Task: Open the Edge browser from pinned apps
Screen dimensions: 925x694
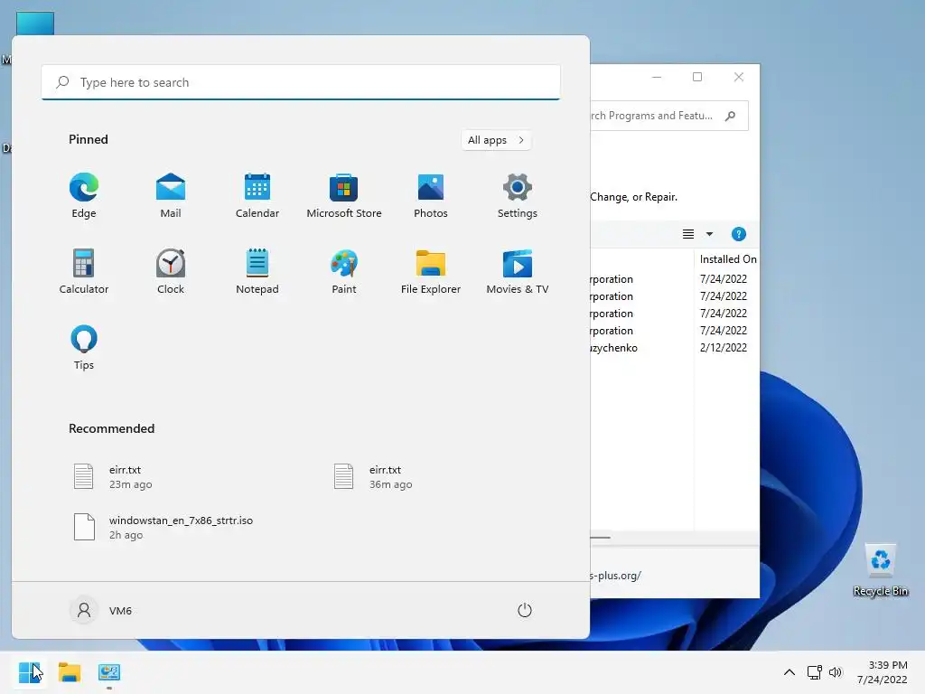Action: pos(84,196)
